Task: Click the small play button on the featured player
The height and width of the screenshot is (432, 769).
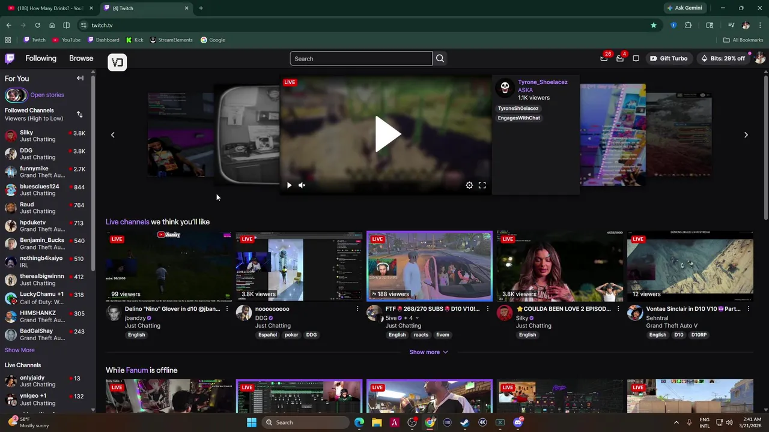Action: [x=289, y=185]
